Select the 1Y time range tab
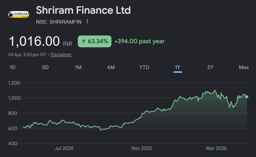The image size is (256, 157). 177,67
